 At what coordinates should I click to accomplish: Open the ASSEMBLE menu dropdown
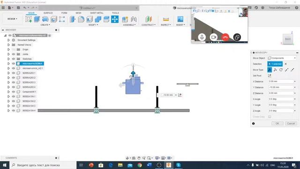(129, 25)
